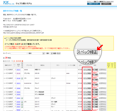Click 完了確認 for item 50128
Viewport: 117px width, 111px height.
tap(95, 80)
